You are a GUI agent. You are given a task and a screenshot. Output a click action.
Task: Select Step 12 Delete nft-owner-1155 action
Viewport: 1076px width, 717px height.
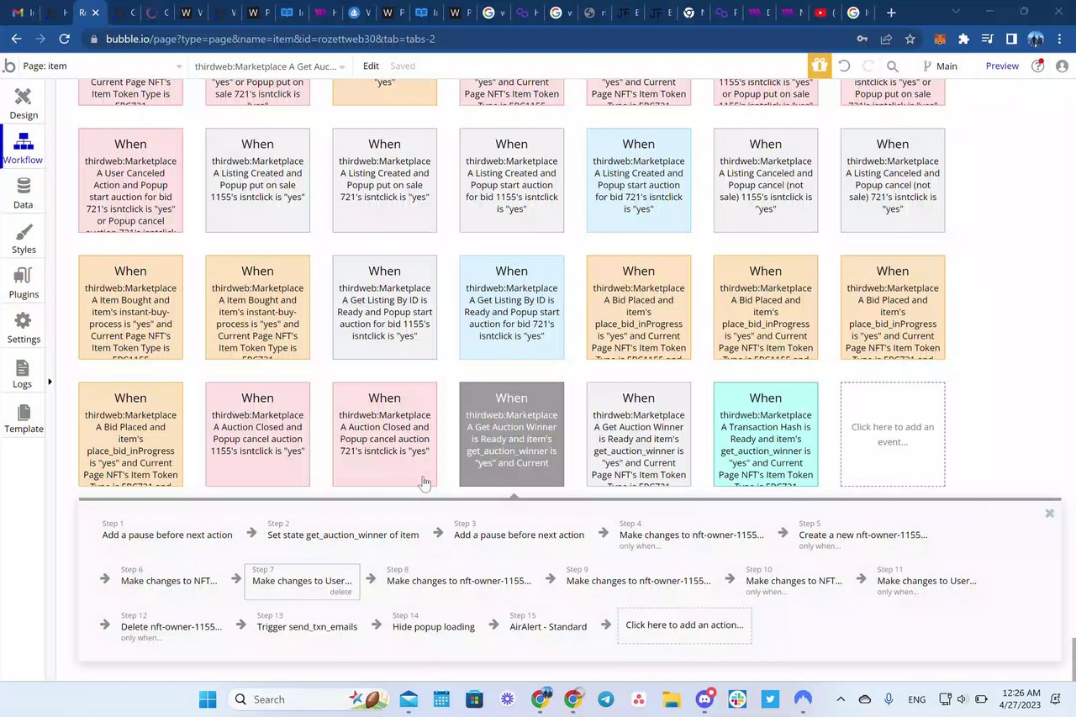point(171,626)
